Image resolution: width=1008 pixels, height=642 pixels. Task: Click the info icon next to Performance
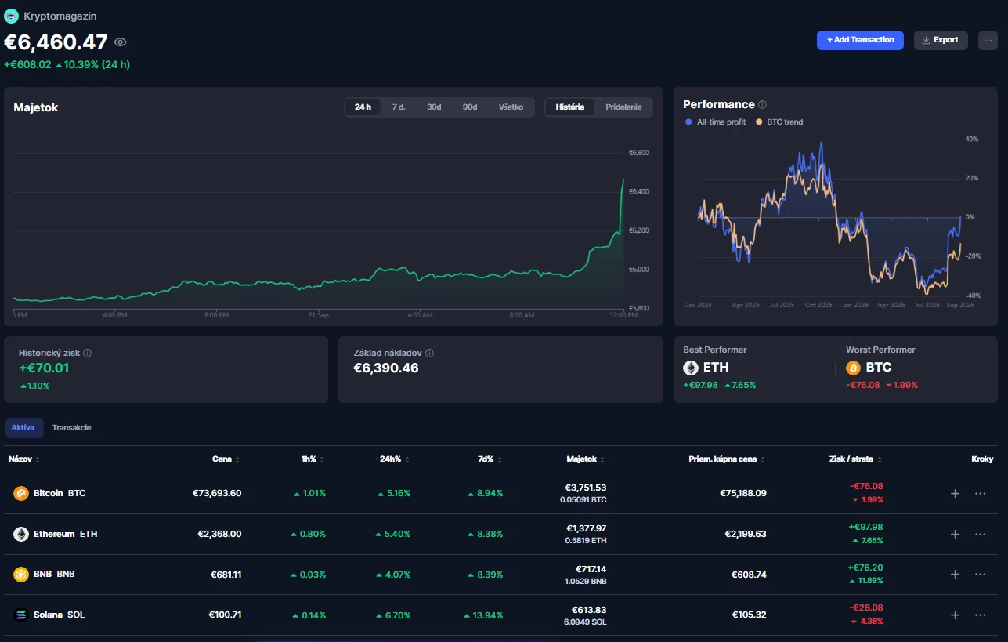click(x=762, y=104)
